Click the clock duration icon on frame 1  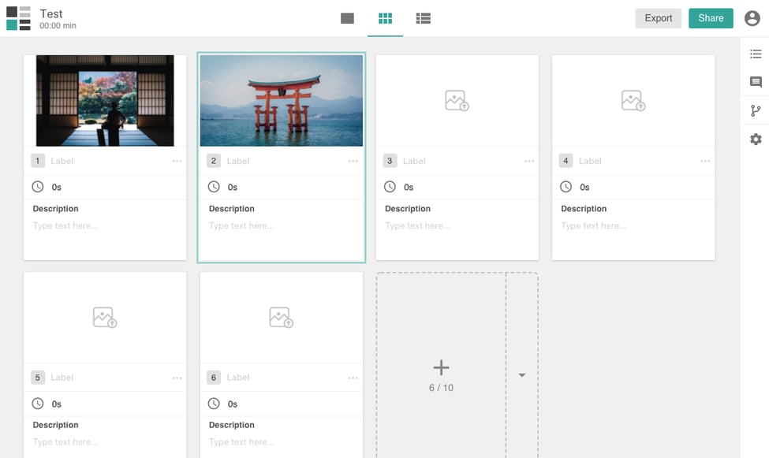(x=37, y=187)
